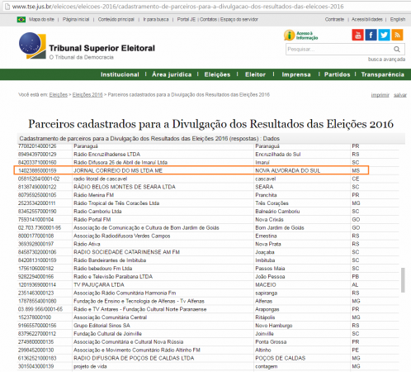Open the TSE YouTube channel icon
Screen dimensions: 411x372
[x=357, y=35]
